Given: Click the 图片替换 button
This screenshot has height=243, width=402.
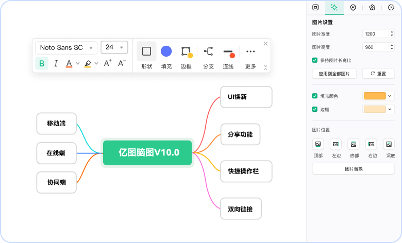Looking at the screenshot, I should tap(354, 169).
